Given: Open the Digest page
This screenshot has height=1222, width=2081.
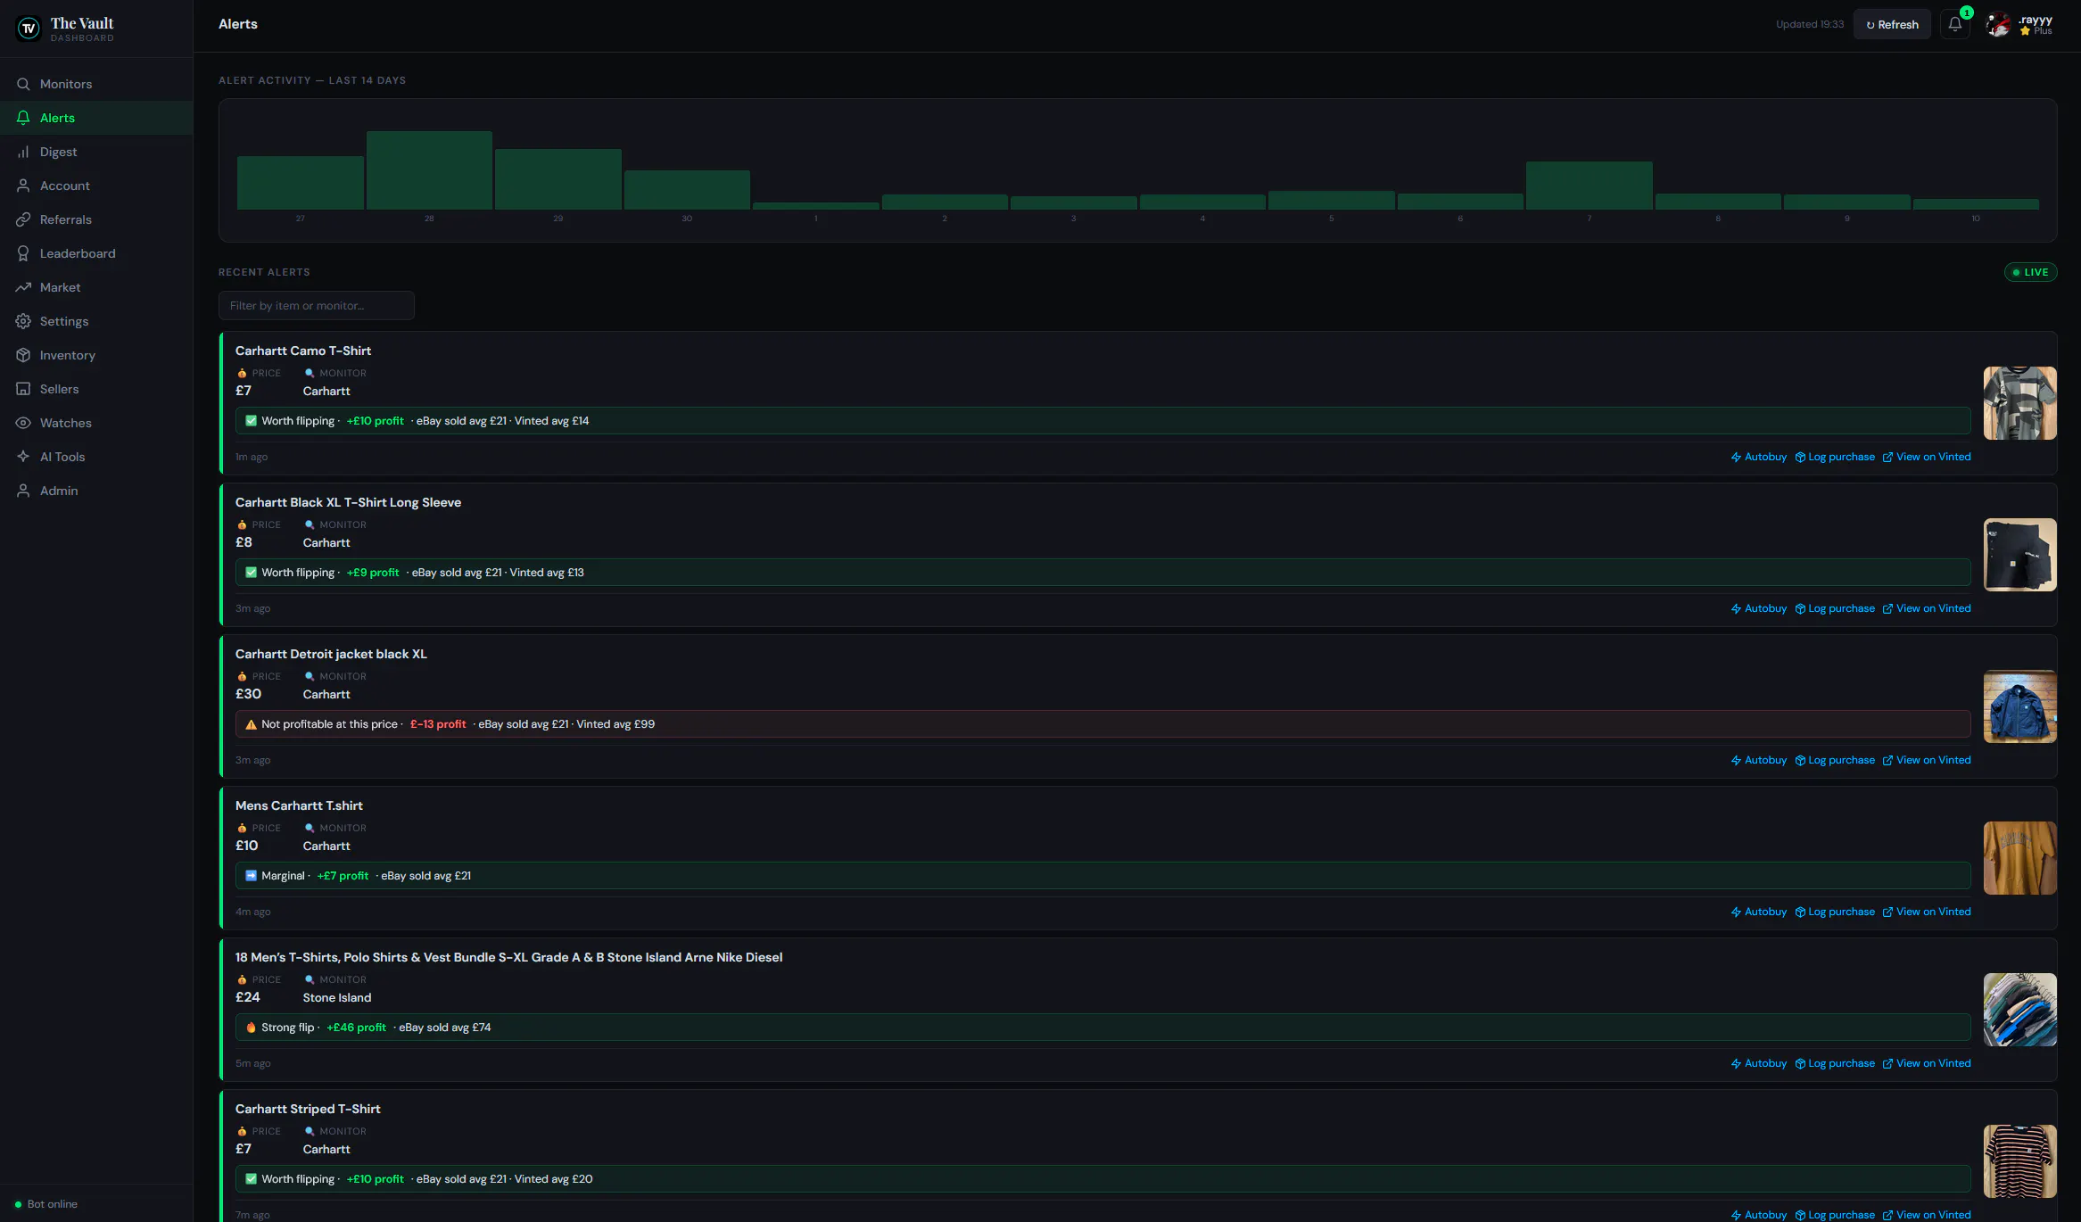Looking at the screenshot, I should point(96,152).
